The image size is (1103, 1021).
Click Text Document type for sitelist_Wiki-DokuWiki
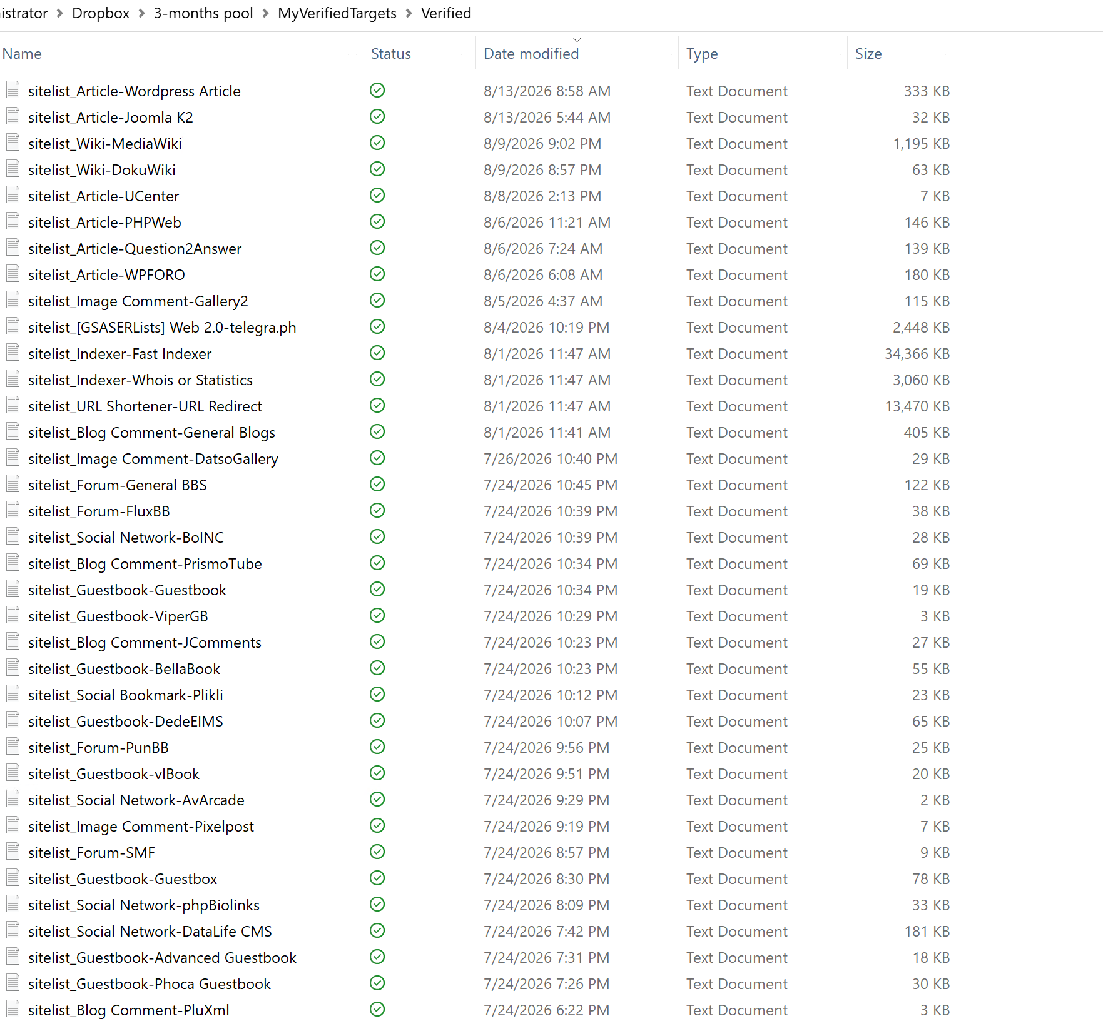click(x=737, y=169)
